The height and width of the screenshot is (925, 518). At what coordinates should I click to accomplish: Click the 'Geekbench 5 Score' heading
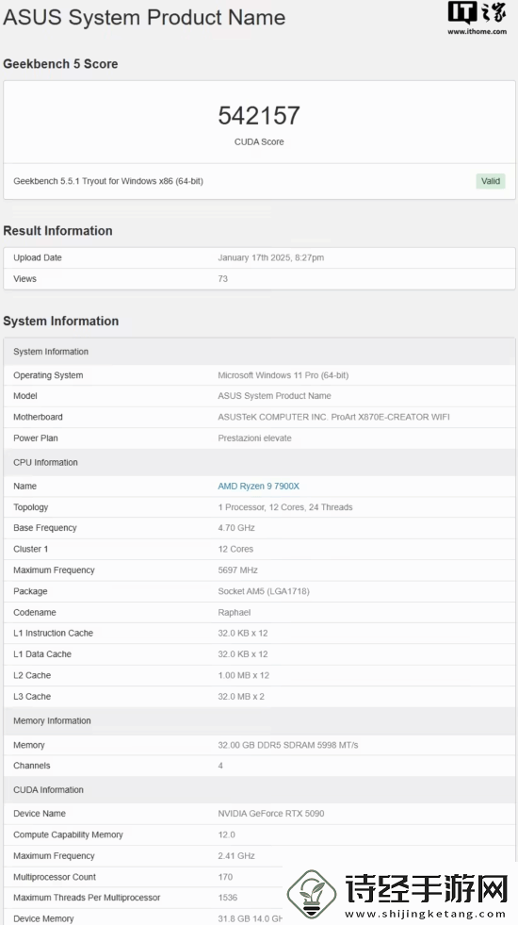pos(60,64)
